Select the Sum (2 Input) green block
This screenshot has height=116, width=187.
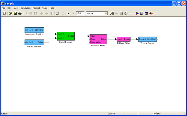66,36
